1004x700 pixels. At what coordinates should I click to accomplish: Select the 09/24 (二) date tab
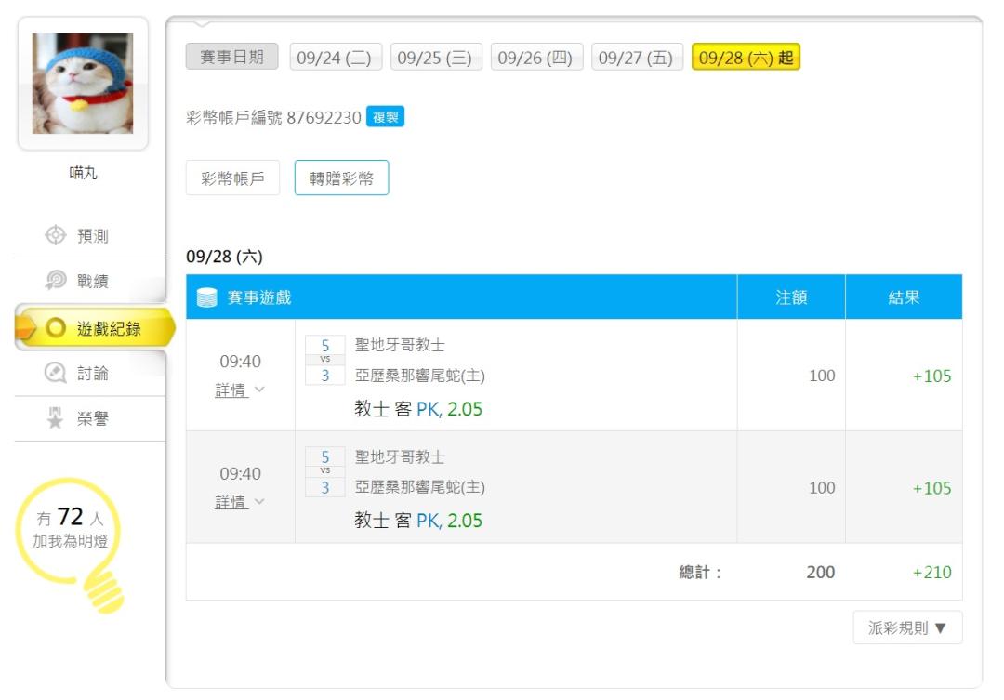[x=334, y=58]
